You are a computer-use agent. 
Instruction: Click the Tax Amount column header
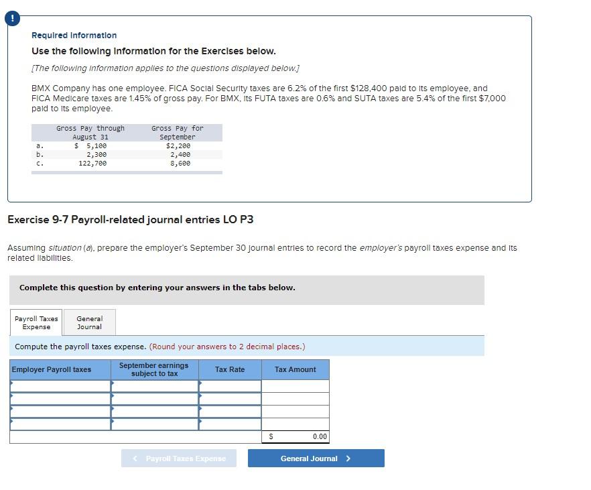click(295, 369)
